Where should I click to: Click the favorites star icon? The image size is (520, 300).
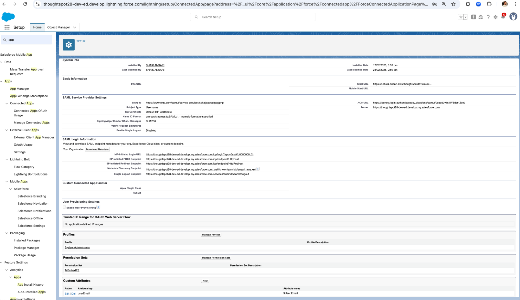pos(461,17)
